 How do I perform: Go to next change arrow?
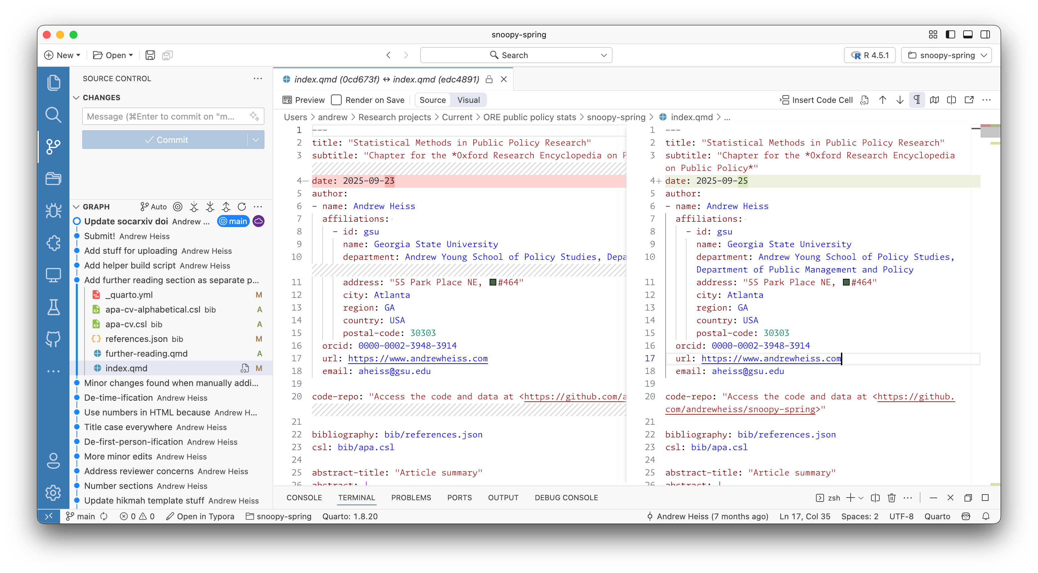900,100
